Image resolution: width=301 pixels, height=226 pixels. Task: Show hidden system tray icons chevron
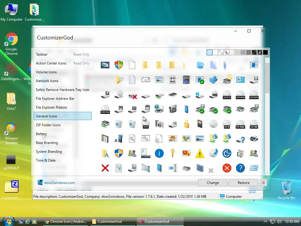coord(265,222)
